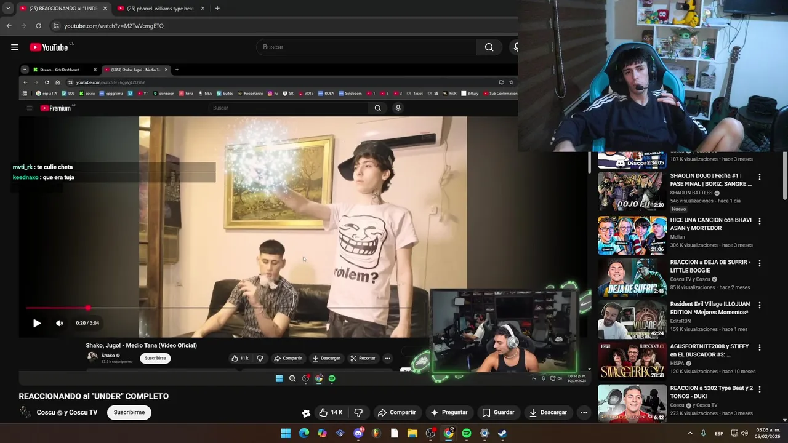
Task: Open options for SHAOLIN DOJO video
Action: point(759,177)
